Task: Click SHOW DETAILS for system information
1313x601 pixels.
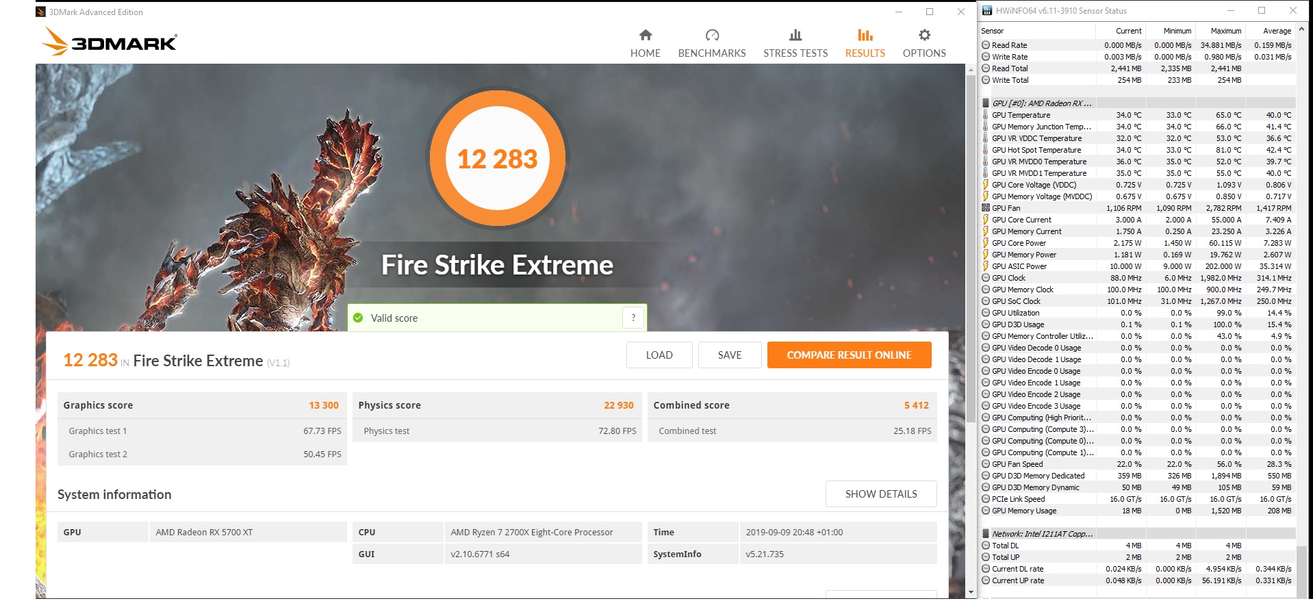Action: click(881, 494)
